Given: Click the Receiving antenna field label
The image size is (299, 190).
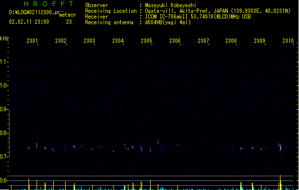Looking at the screenshot, I should point(109,22).
